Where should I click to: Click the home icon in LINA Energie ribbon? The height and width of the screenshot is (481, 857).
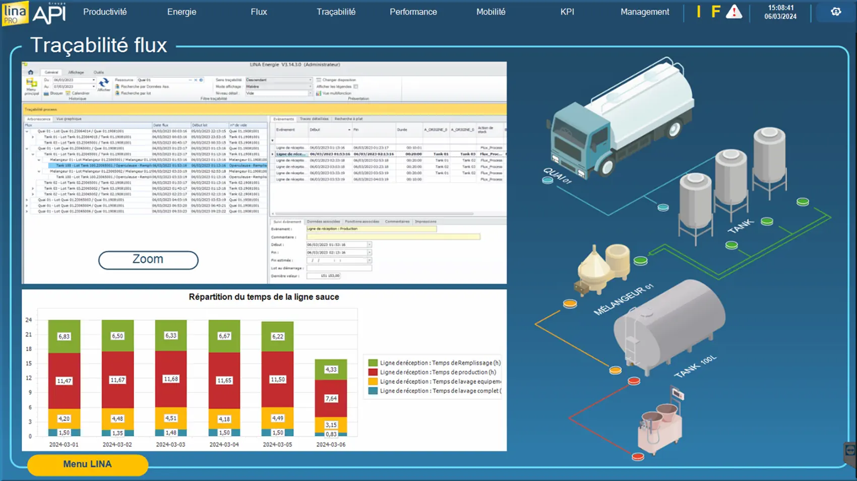tap(31, 72)
